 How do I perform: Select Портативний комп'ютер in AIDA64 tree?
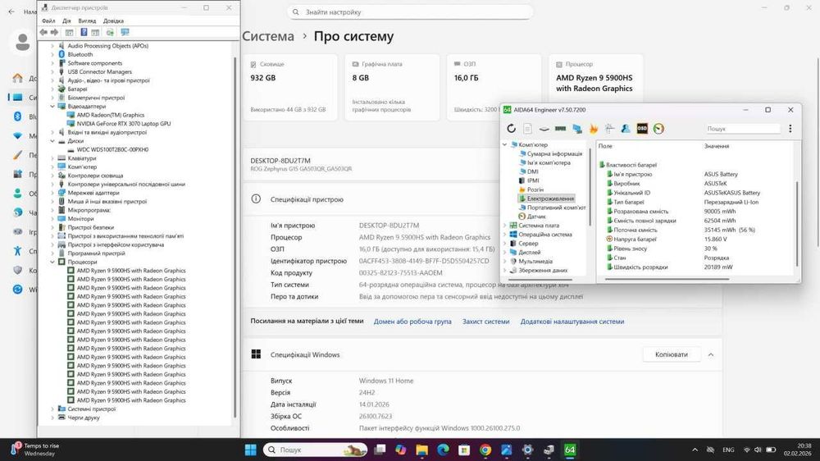tap(556, 208)
